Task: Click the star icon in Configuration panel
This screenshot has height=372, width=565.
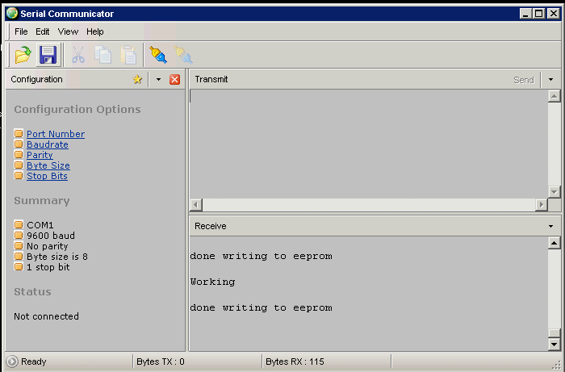Action: [137, 80]
